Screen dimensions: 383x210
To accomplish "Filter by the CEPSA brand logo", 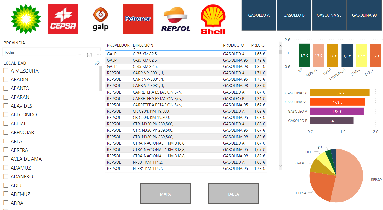I will click(63, 19).
